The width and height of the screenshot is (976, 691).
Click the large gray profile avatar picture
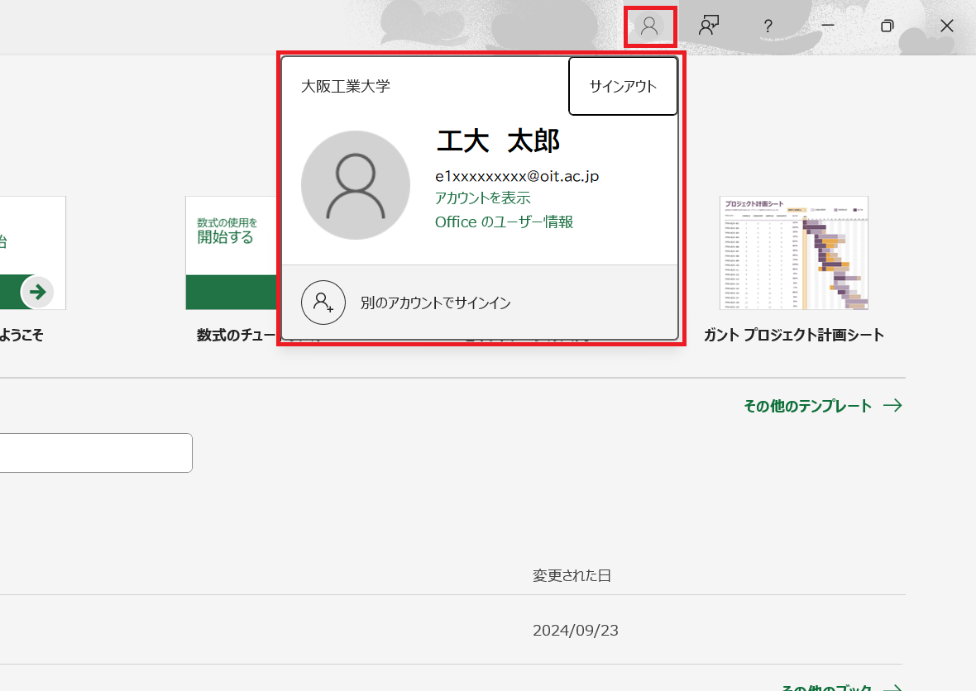tap(356, 185)
